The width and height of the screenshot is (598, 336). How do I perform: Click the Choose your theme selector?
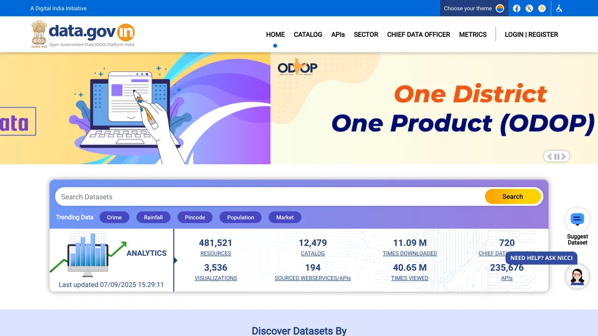pyautogui.click(x=474, y=8)
